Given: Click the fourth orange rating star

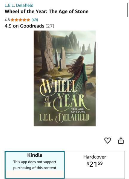Looking at the screenshot, I should click(x=24, y=20).
